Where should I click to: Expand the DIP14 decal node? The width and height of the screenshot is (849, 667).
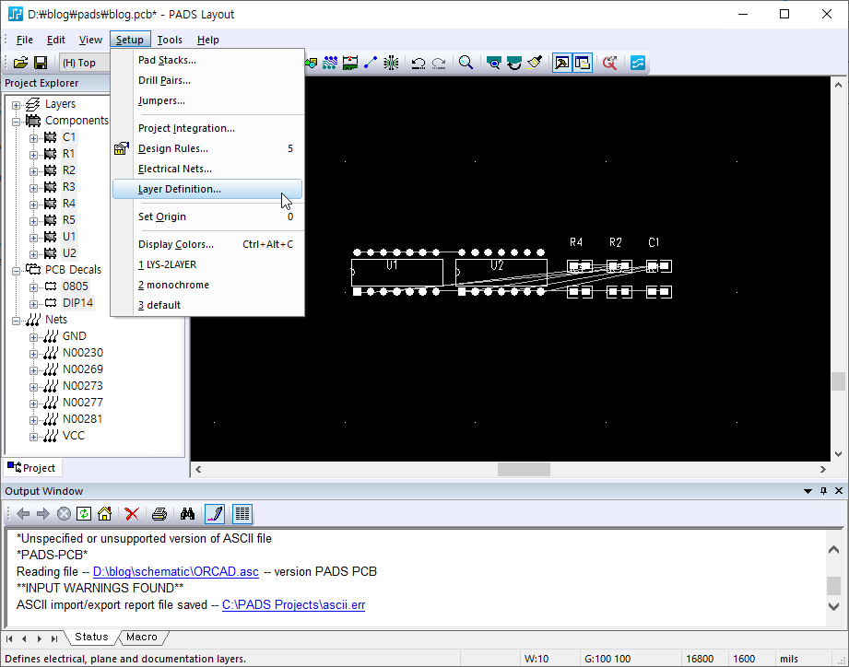(33, 304)
